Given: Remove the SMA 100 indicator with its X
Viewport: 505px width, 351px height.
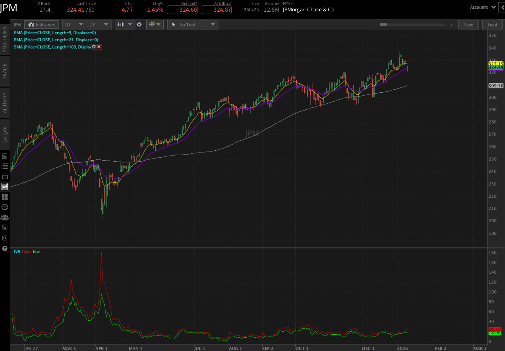Looking at the screenshot, I should 99,47.
